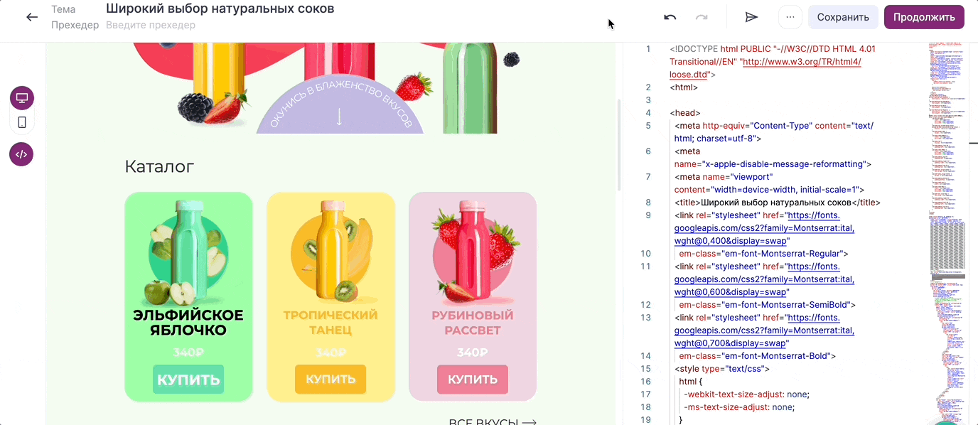This screenshot has height=425, width=978.
Task: Click the em-font-Montserrat-SemiBold code line
Action: [x=767, y=305]
